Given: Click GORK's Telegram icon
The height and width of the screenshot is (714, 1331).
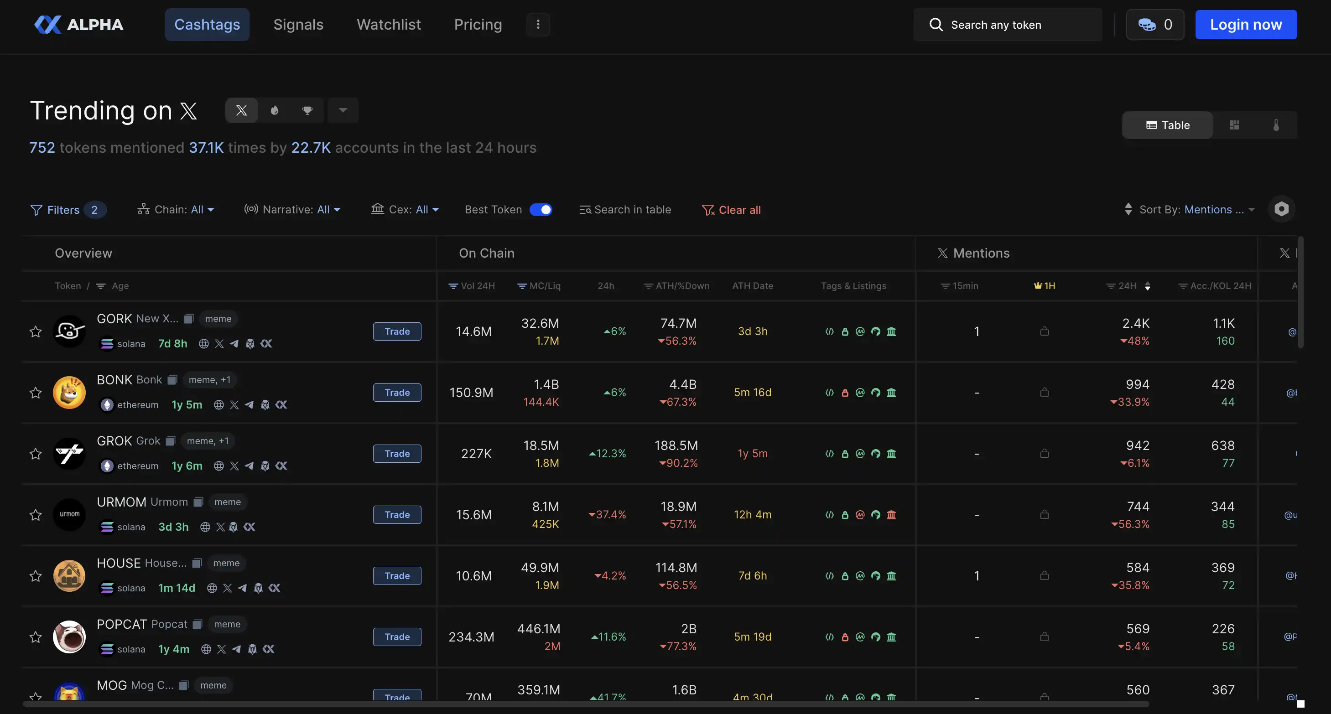Looking at the screenshot, I should point(234,344).
